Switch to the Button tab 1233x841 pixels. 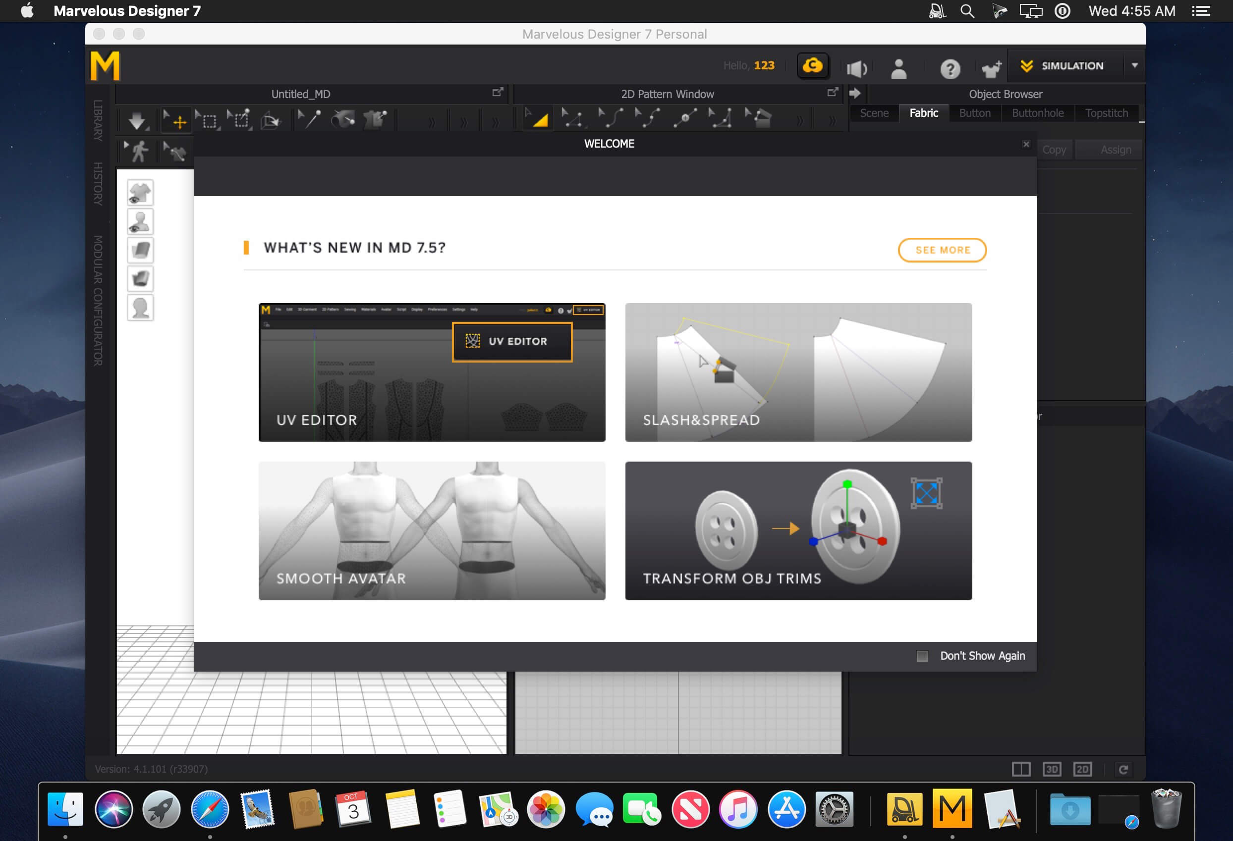click(x=975, y=113)
